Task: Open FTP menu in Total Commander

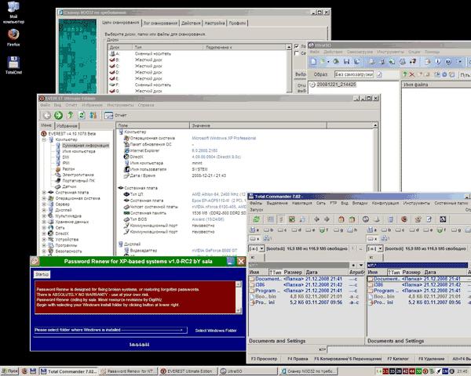Action: (x=333, y=203)
